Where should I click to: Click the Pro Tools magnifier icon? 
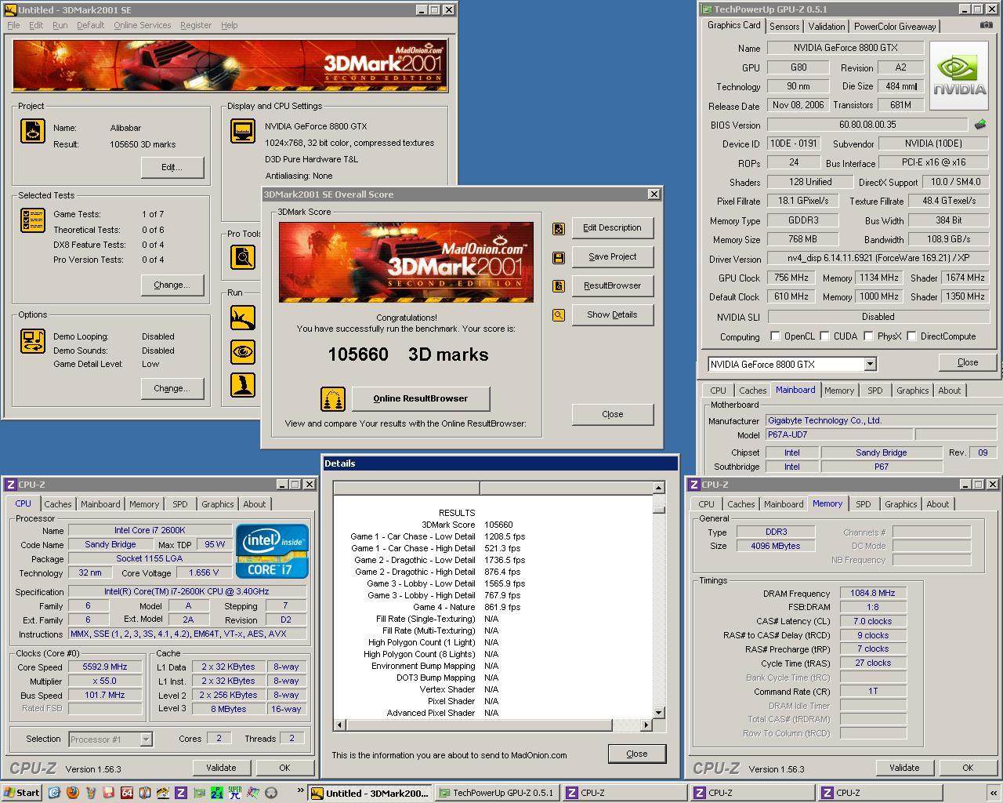click(242, 256)
